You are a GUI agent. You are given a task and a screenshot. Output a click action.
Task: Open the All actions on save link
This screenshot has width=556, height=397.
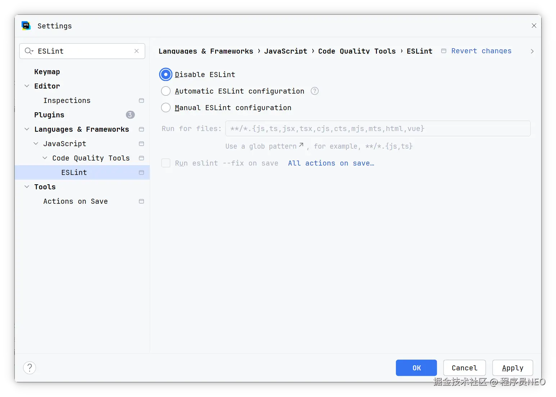(x=331, y=163)
